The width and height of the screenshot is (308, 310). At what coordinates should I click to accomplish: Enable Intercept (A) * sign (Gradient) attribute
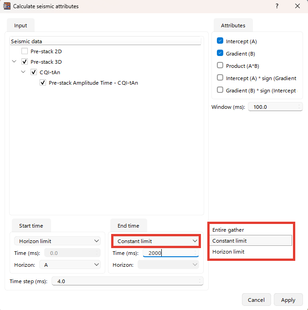220,77
